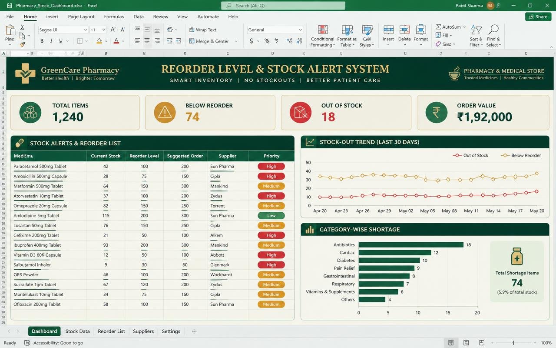
Task: Click the Format as Table icon
Action: pyautogui.click(x=347, y=30)
